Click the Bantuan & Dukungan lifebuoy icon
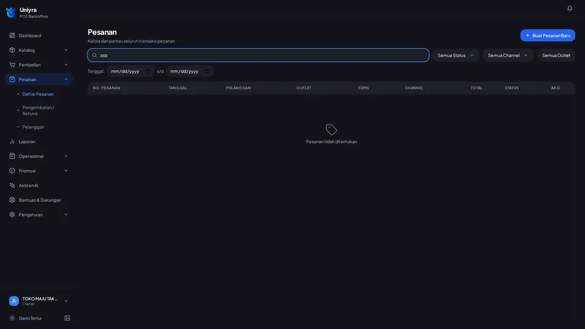 pos(12,200)
